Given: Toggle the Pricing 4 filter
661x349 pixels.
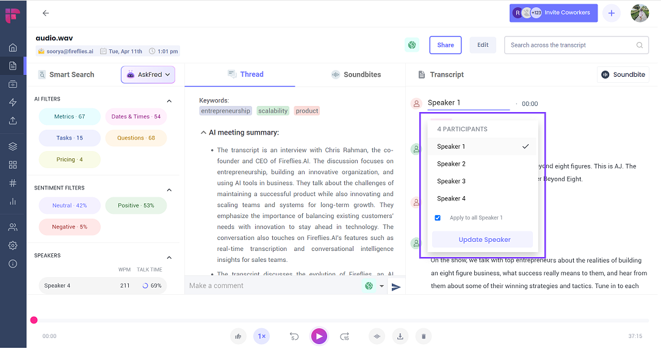Looking at the screenshot, I should pyautogui.click(x=70, y=160).
